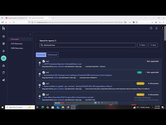Click the hackerone.com address bar

pos(80,22)
